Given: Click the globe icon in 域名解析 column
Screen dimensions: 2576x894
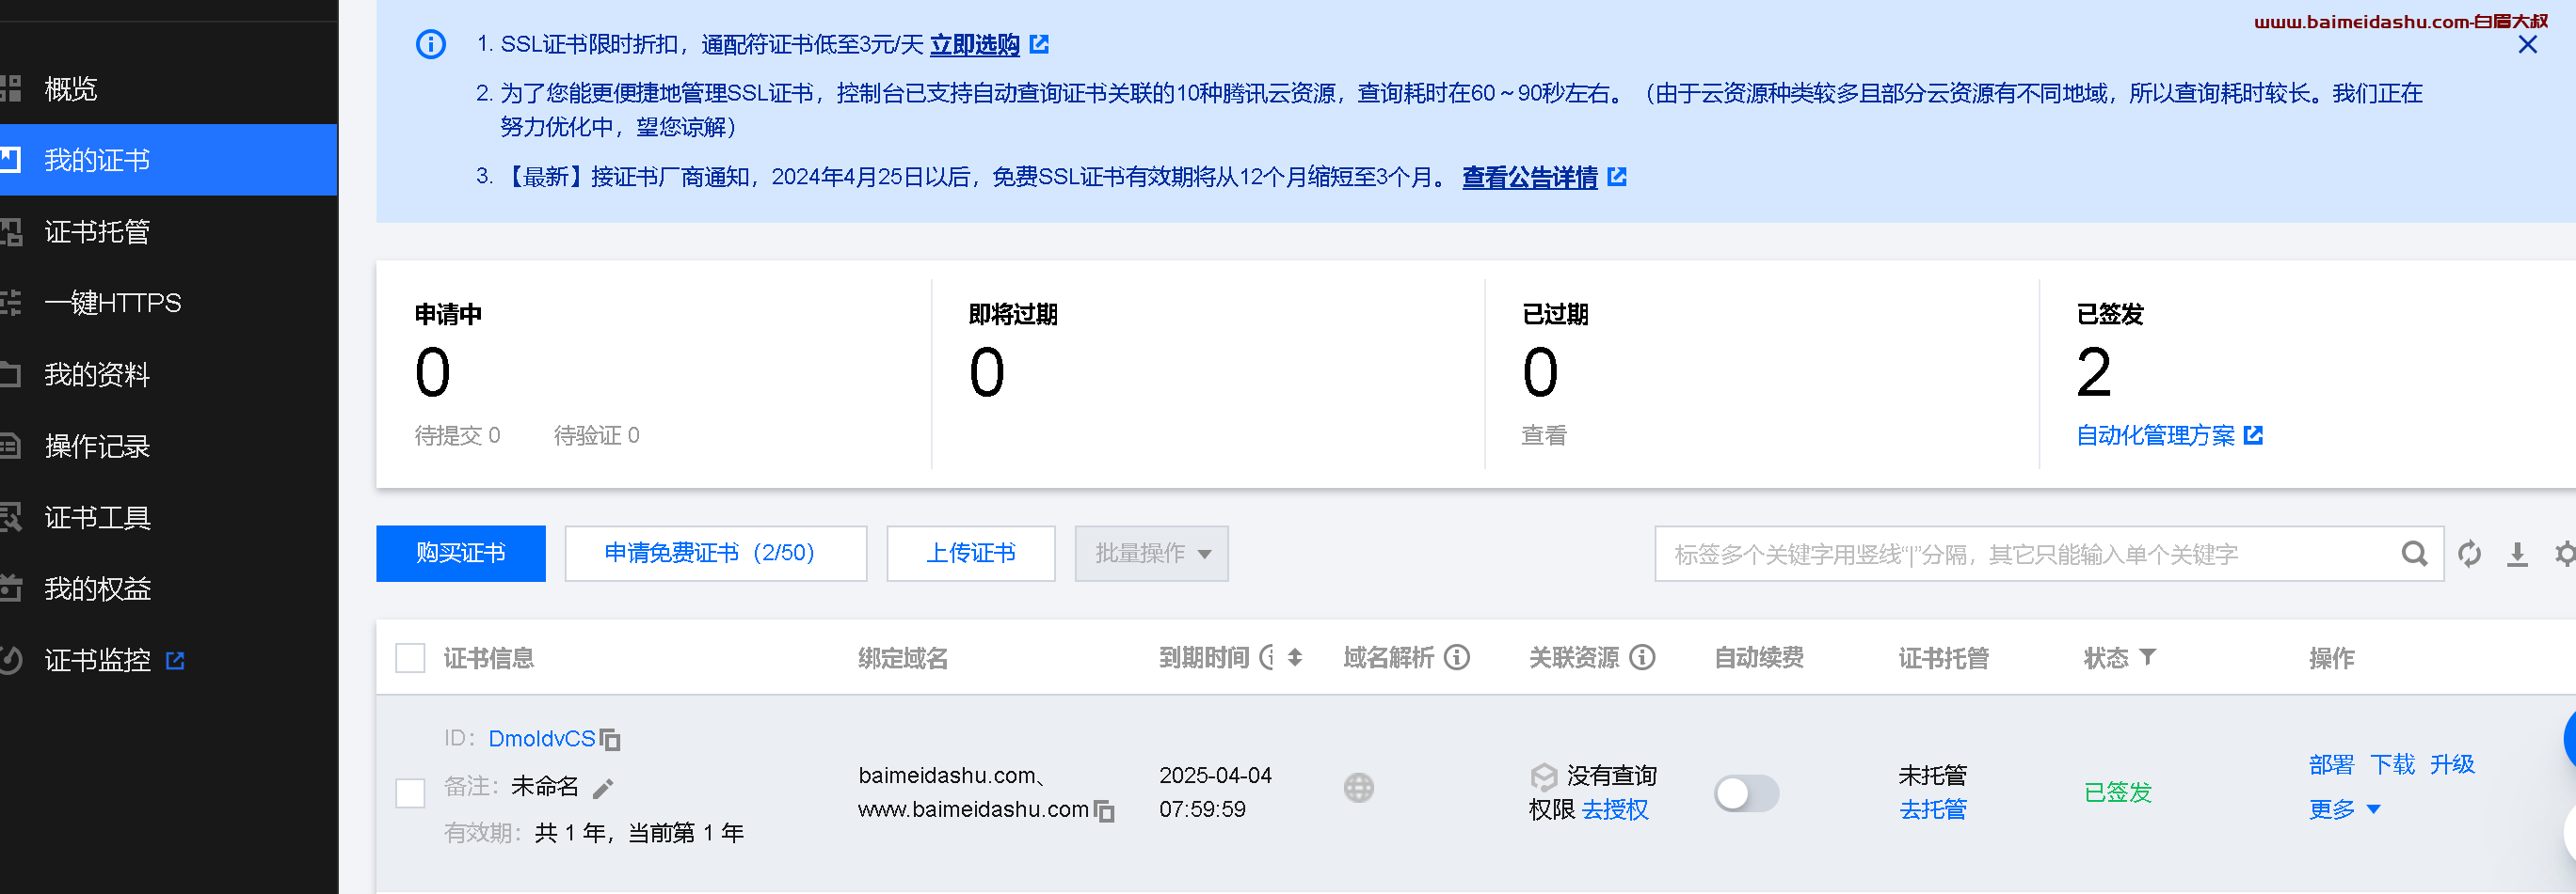Looking at the screenshot, I should (1358, 788).
